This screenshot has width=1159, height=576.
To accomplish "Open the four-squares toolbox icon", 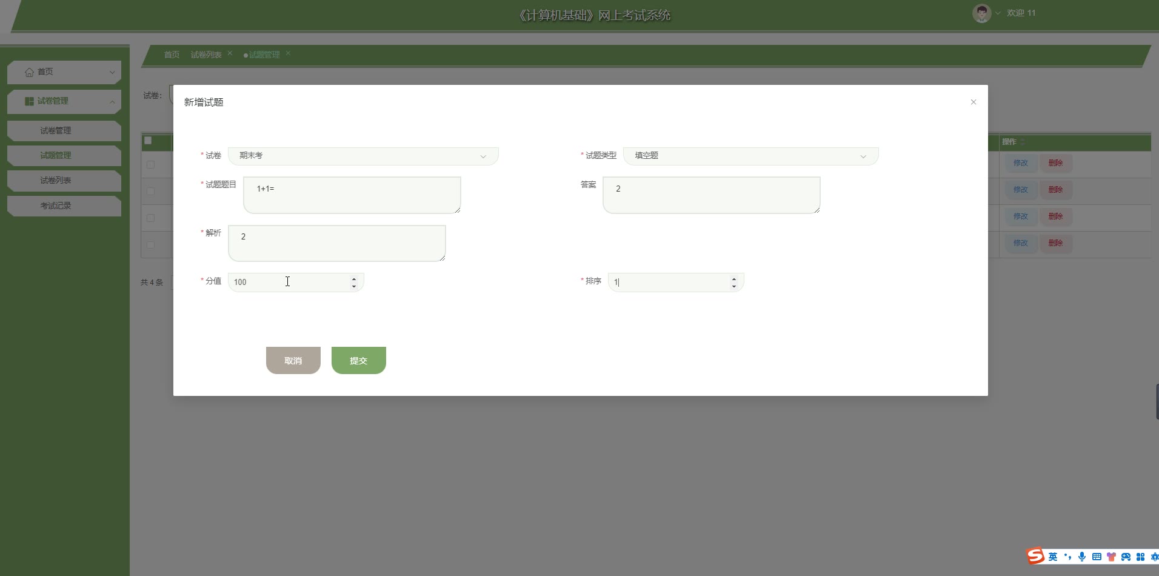I will 1140,557.
